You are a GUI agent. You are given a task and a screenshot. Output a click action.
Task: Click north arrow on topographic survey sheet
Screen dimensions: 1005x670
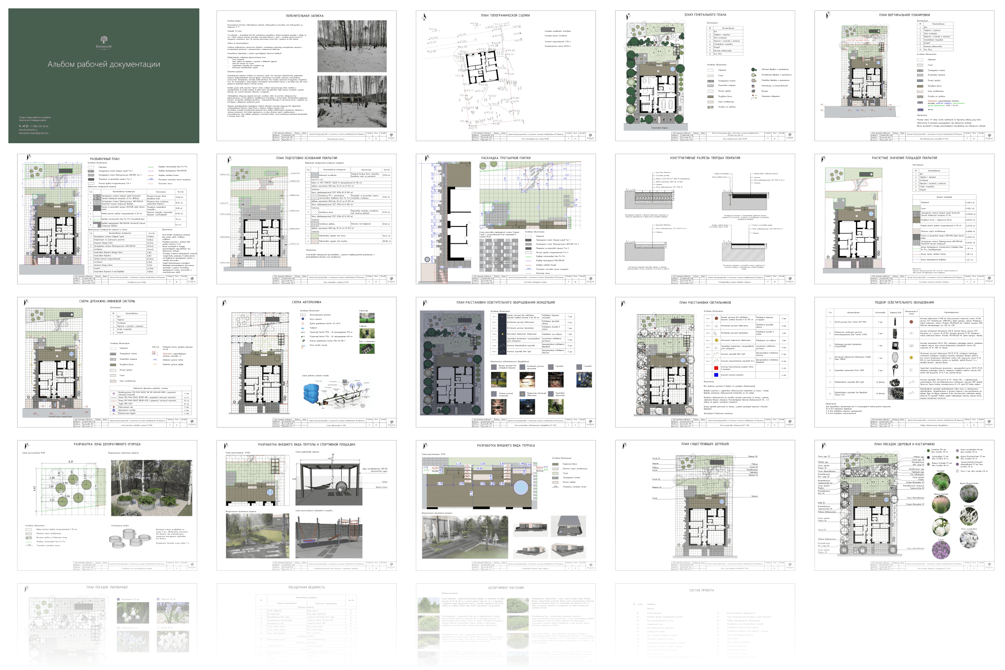click(x=424, y=17)
